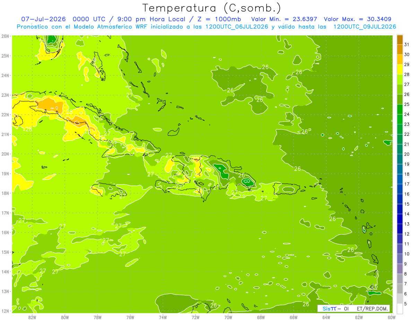
Task: Click the initialization time "1200UTC_06JUL2026"
Action: [236, 27]
